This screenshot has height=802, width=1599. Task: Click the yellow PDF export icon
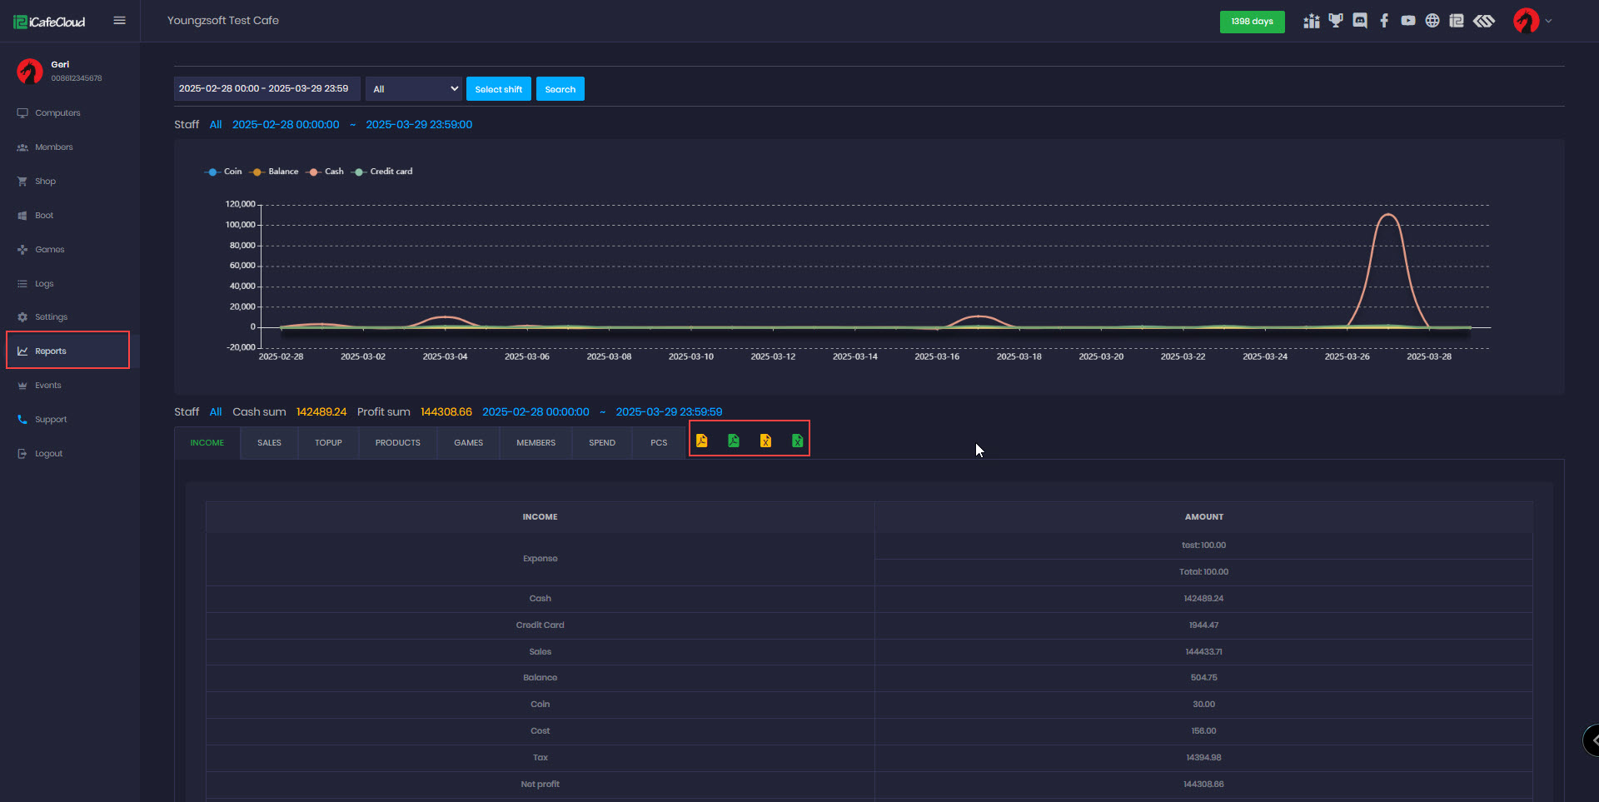[701, 441]
